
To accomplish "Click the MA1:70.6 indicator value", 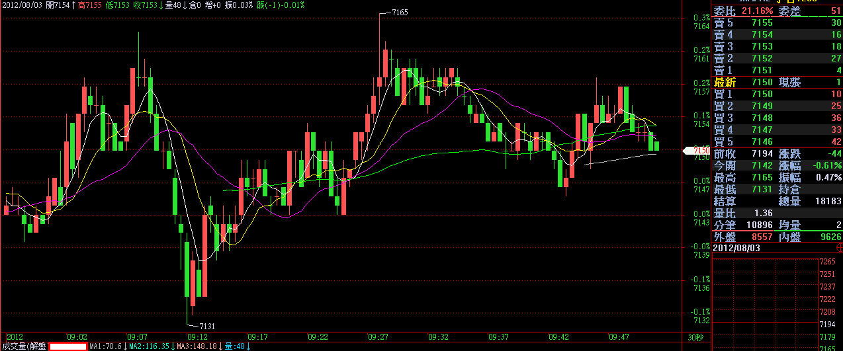I will [x=105, y=346].
